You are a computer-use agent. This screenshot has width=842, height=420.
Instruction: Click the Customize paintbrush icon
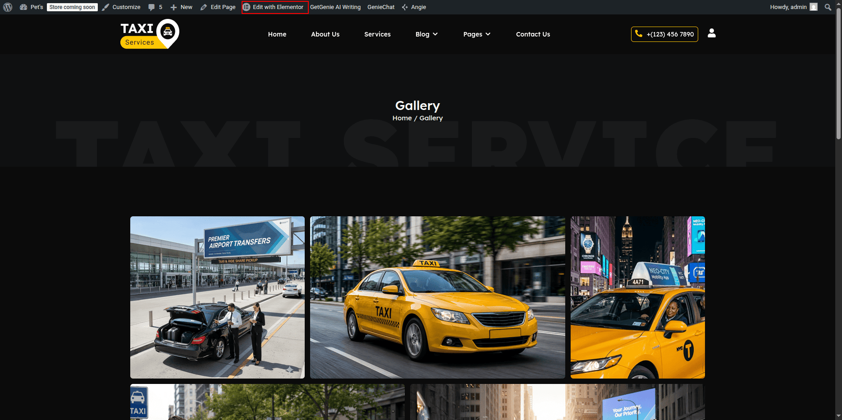coord(105,7)
